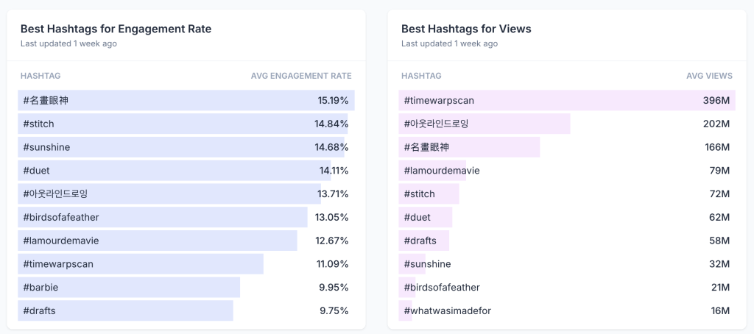754x334 pixels.
Task: Click #lamourdemavie with 79M average views
Action: 442,171
